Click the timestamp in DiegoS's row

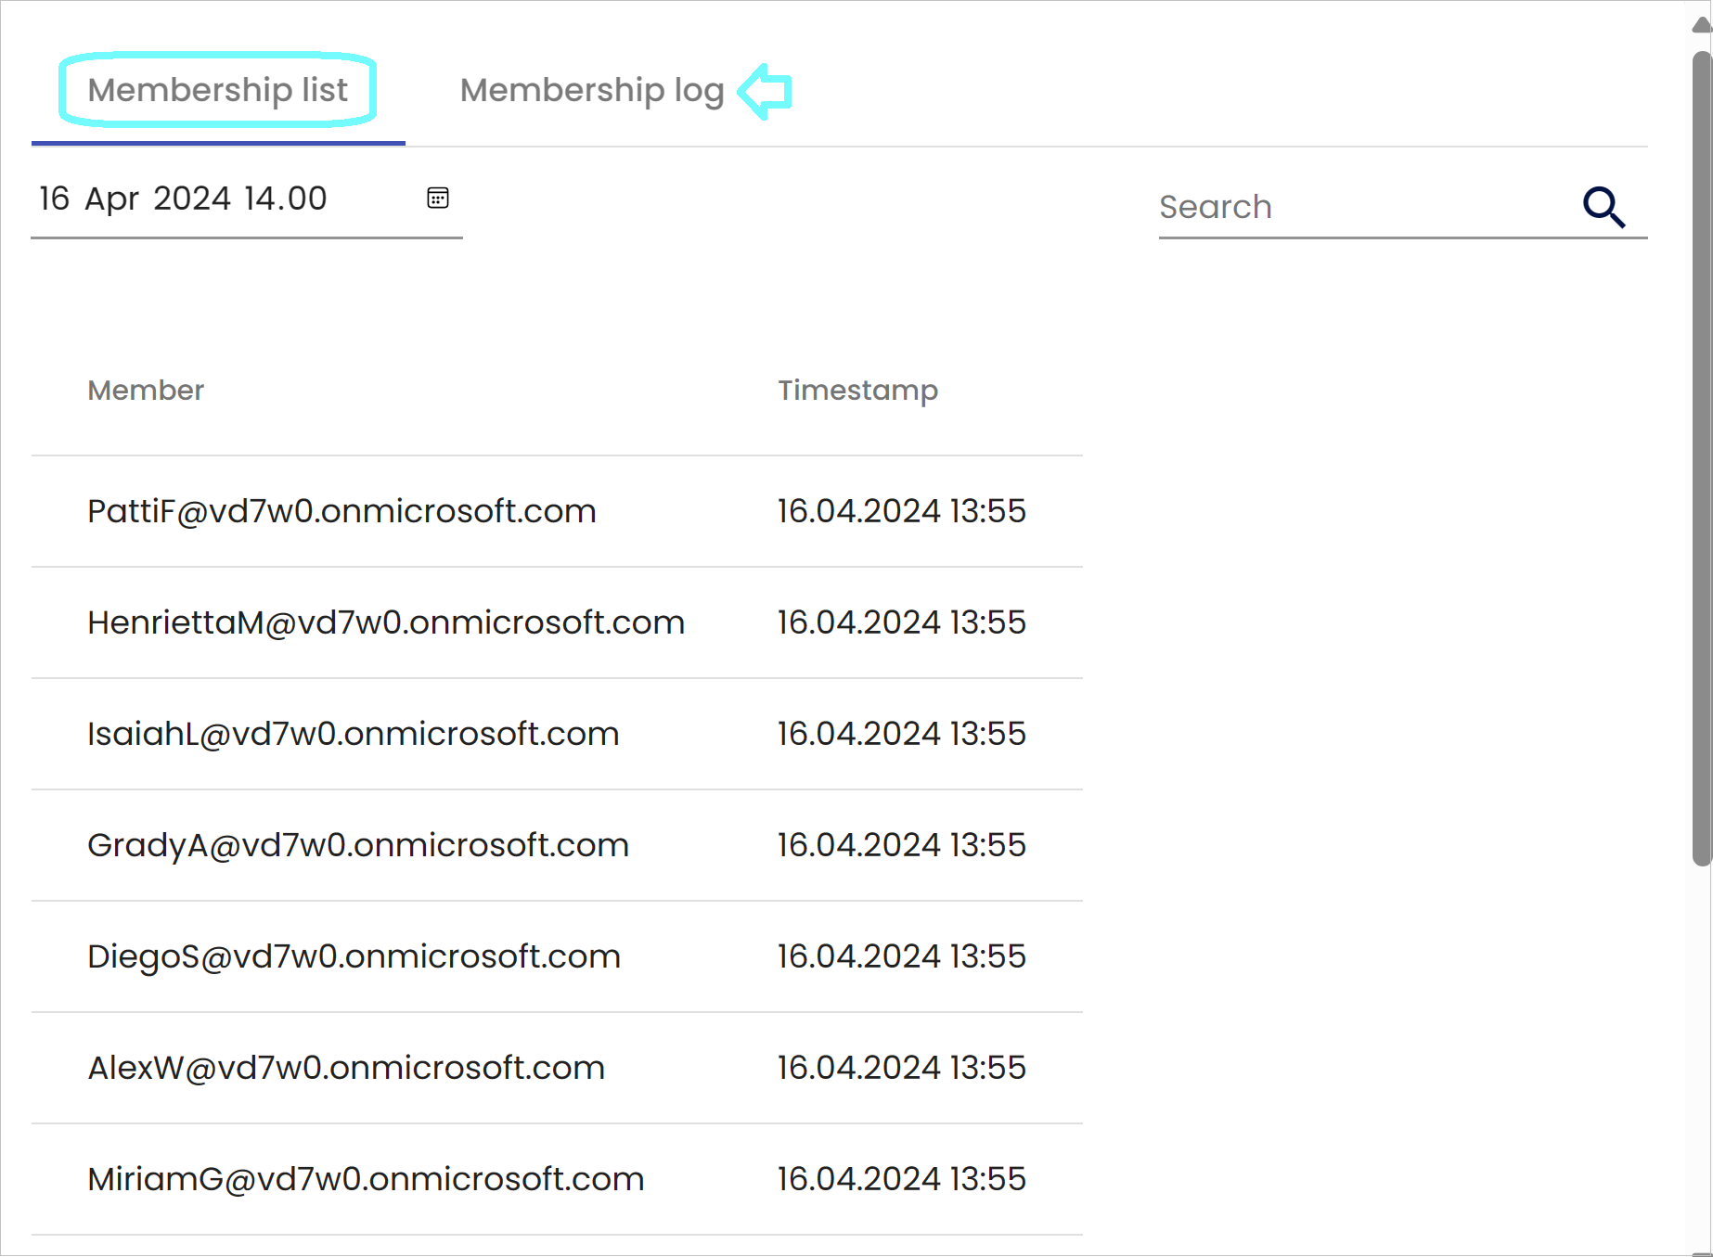point(902,956)
